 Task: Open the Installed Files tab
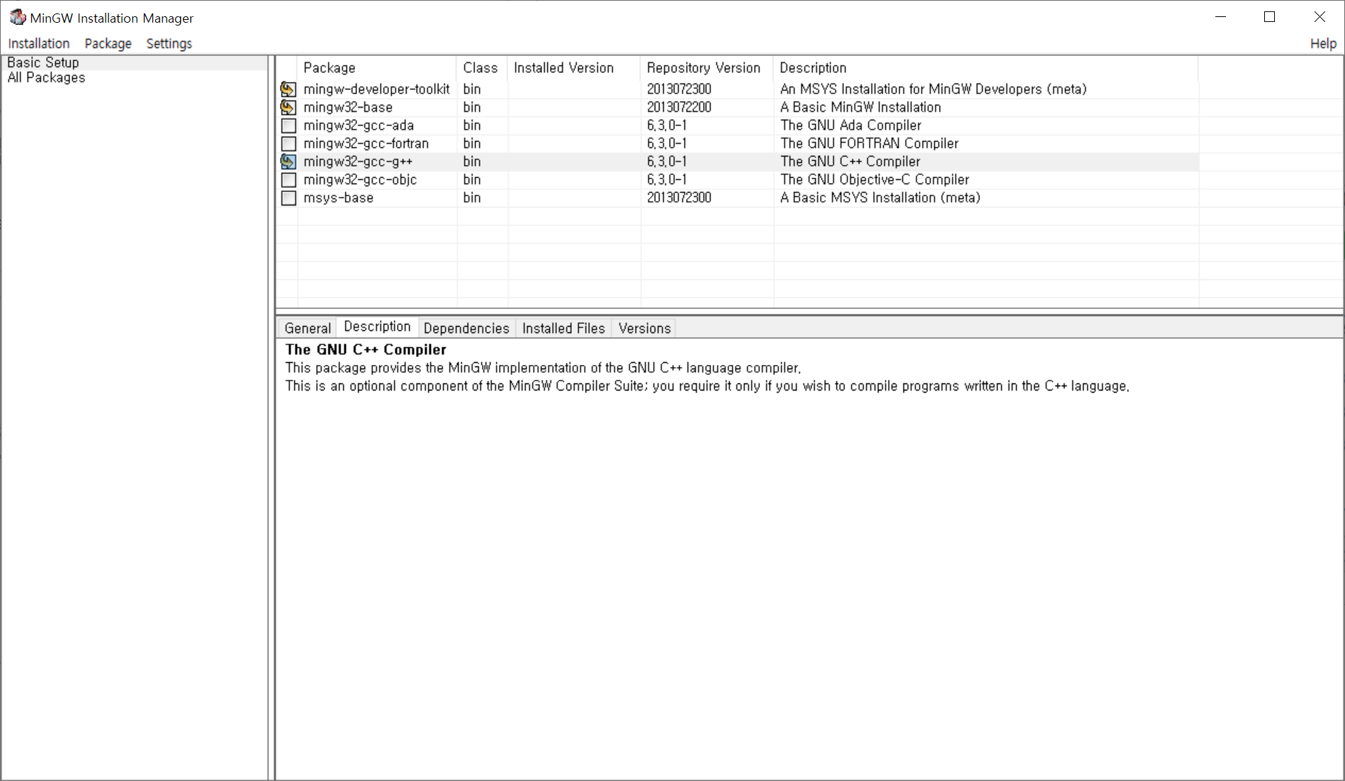563,328
